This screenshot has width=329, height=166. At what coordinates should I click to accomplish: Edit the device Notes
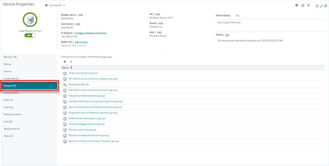pyautogui.click(x=227, y=35)
